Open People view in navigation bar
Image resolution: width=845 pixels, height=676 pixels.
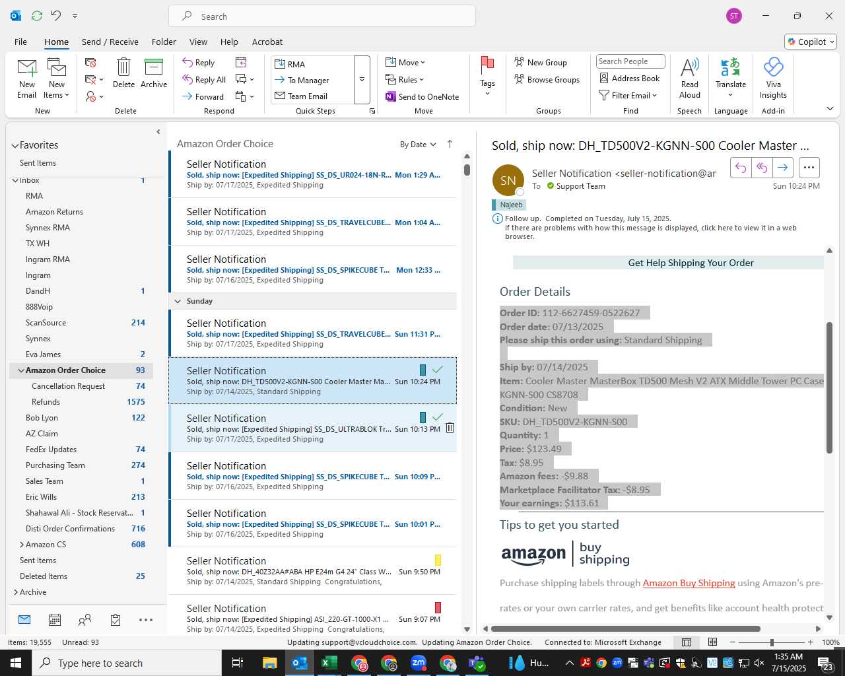click(x=84, y=620)
